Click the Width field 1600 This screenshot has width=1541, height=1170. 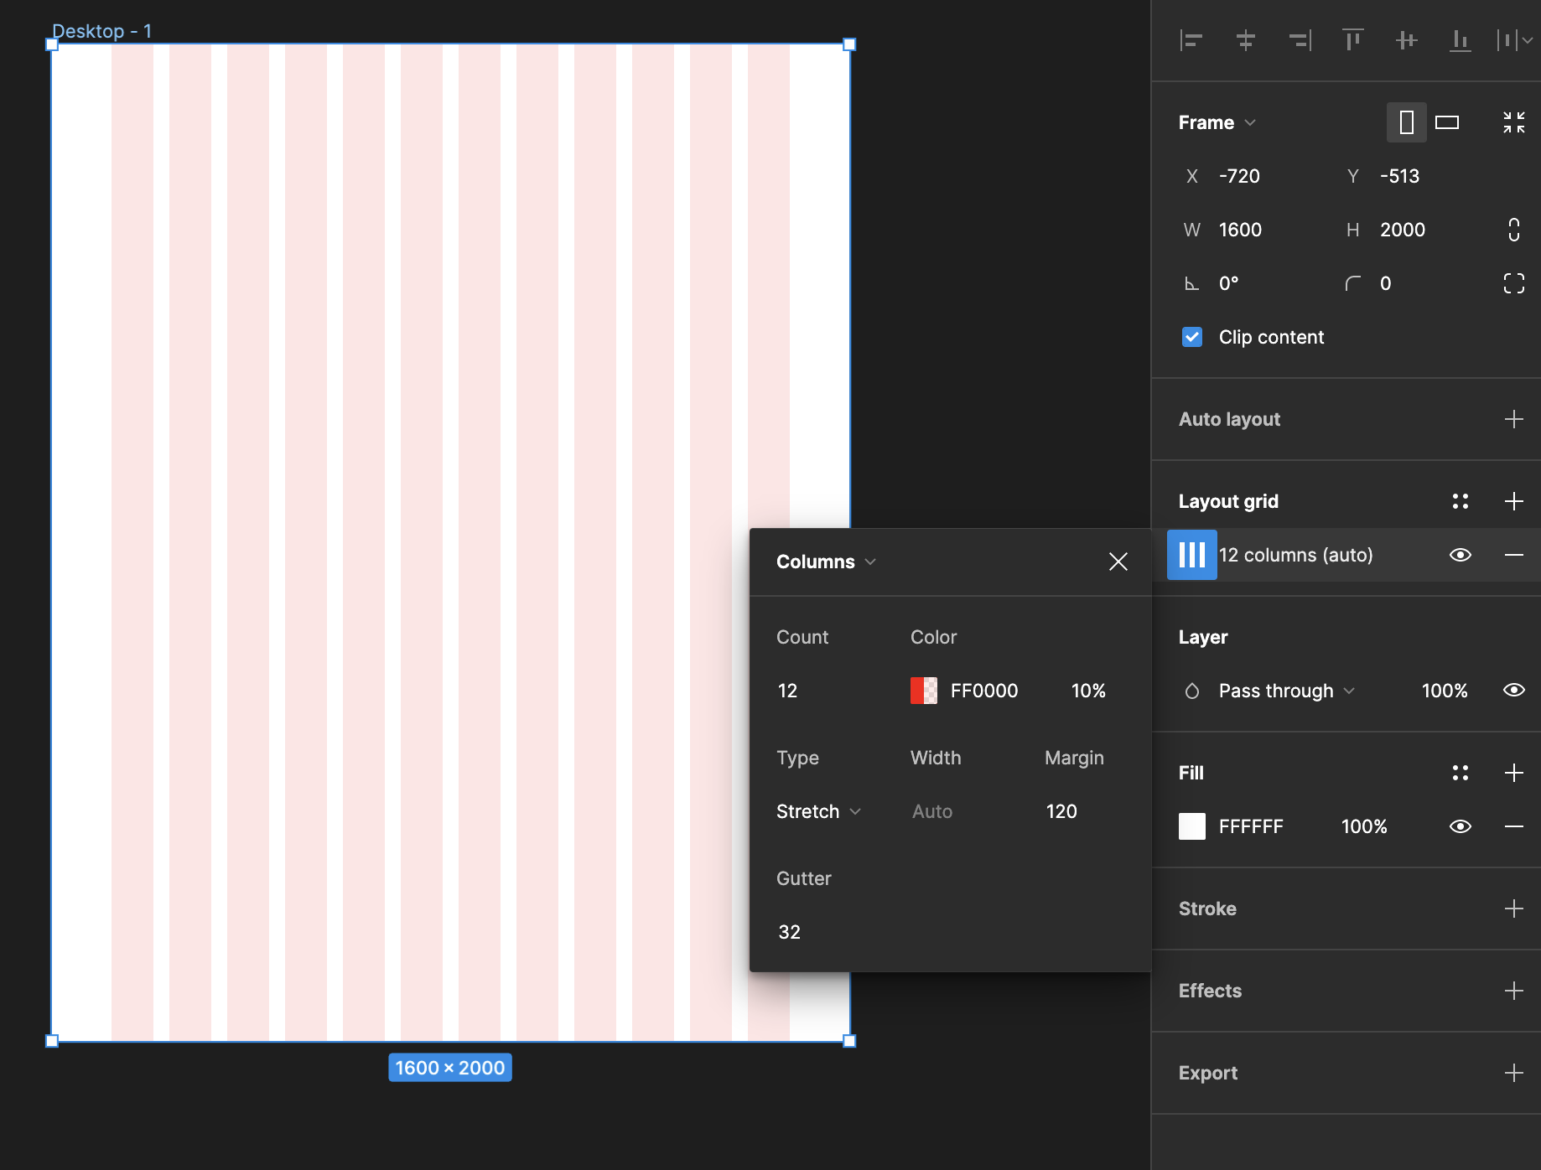pyautogui.click(x=1240, y=230)
